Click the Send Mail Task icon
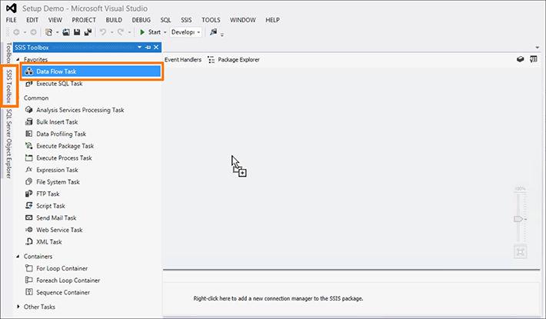 (x=29, y=218)
